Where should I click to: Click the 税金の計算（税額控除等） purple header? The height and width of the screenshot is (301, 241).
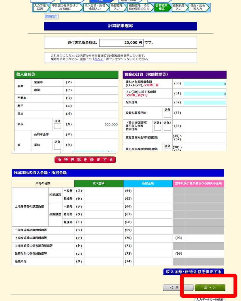(x=174, y=75)
